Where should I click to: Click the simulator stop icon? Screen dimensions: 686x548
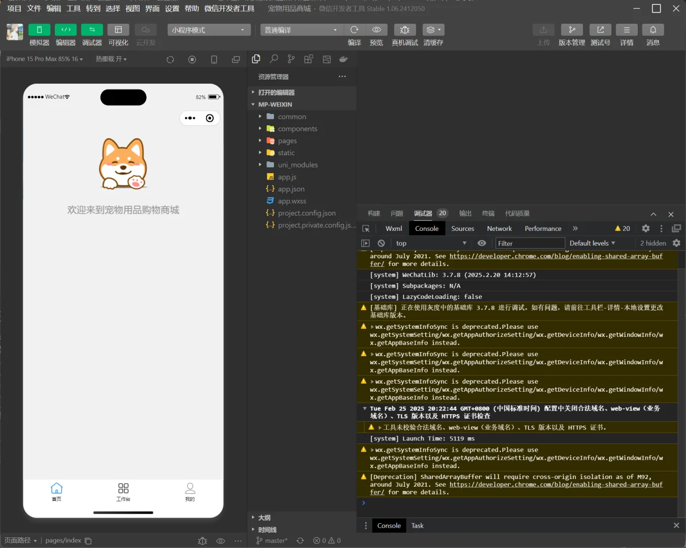tap(192, 59)
